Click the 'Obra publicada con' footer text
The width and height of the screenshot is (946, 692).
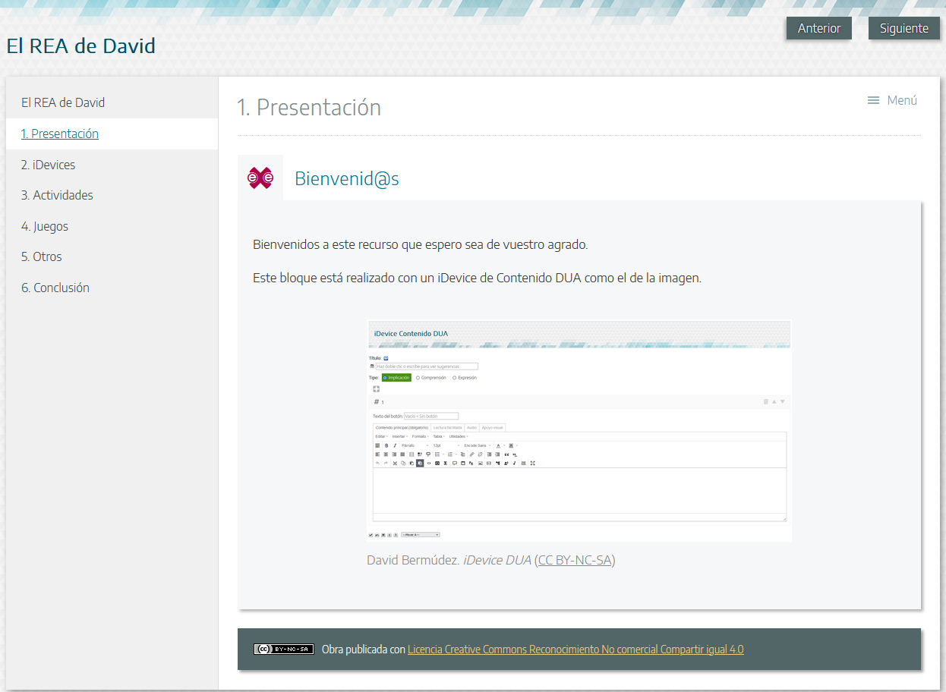pos(363,650)
